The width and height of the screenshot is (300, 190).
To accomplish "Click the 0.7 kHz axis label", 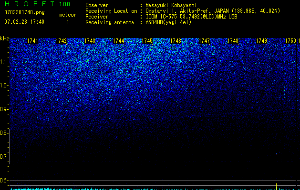I will click(x=4, y=157).
